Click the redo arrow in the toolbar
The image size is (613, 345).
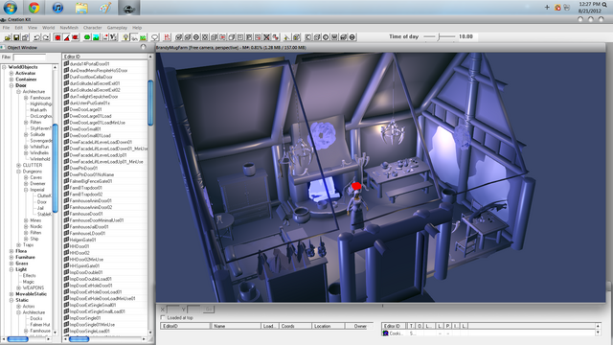tap(46, 37)
